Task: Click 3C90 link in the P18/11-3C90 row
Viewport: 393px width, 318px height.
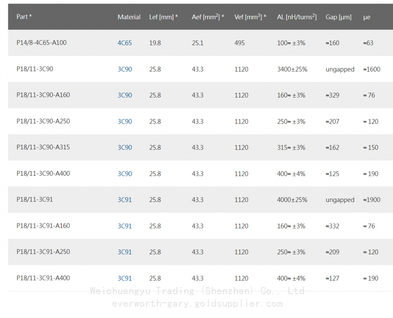Action: click(x=125, y=69)
